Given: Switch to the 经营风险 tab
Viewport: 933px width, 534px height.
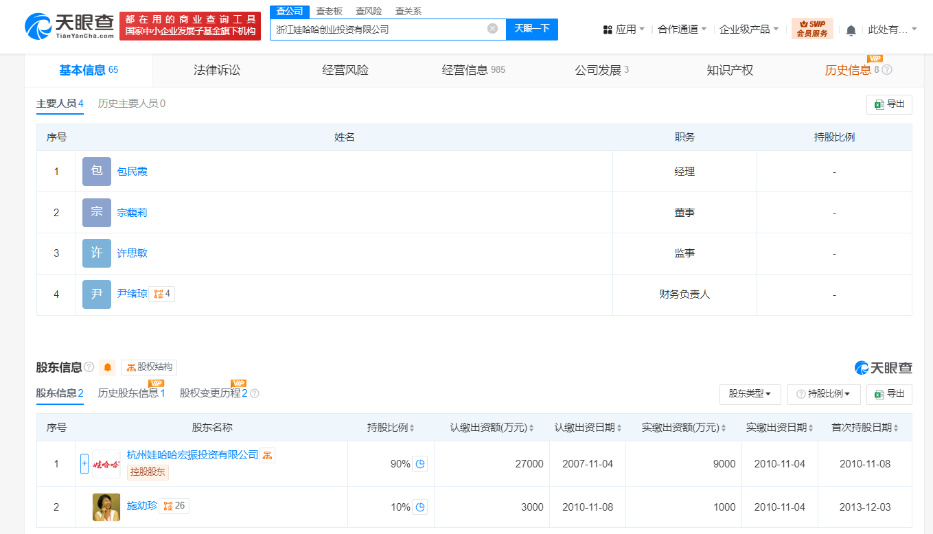Looking at the screenshot, I should pos(345,70).
